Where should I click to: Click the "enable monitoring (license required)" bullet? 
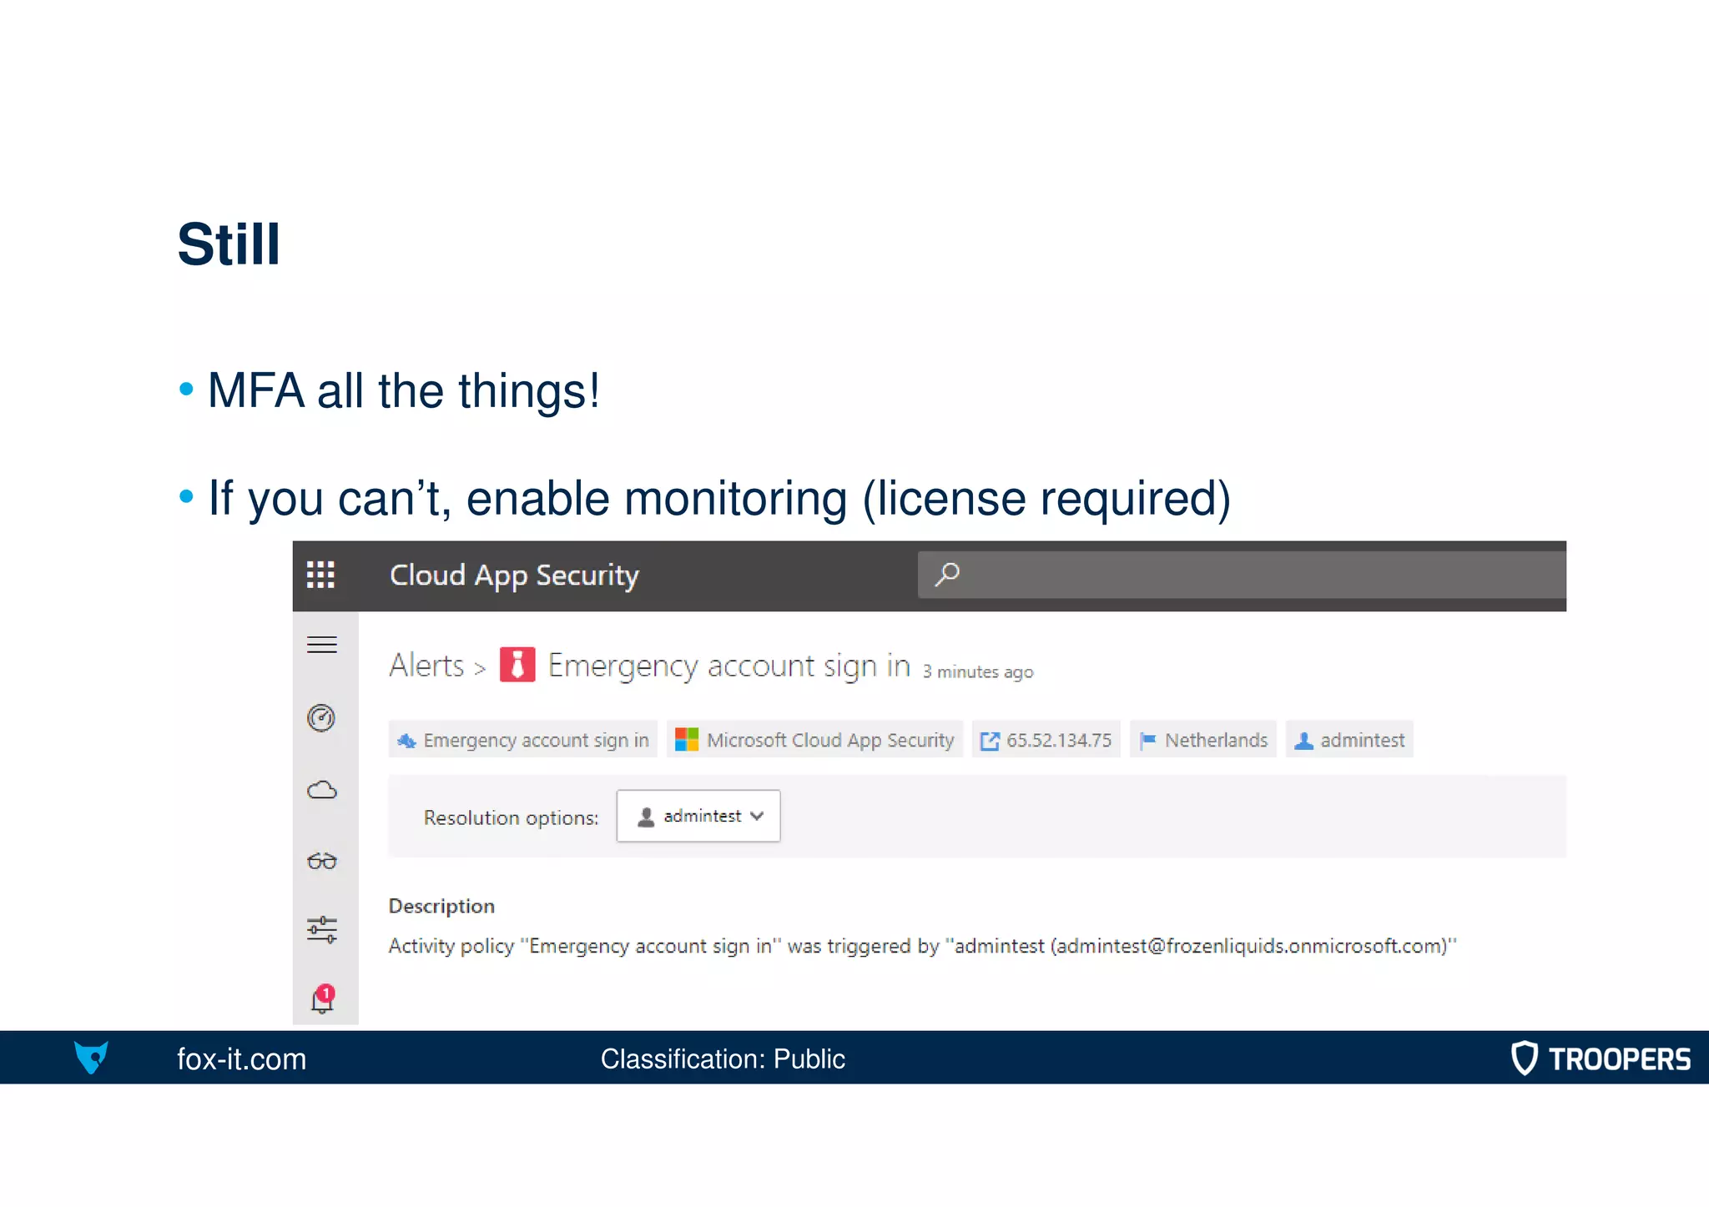[x=719, y=499]
